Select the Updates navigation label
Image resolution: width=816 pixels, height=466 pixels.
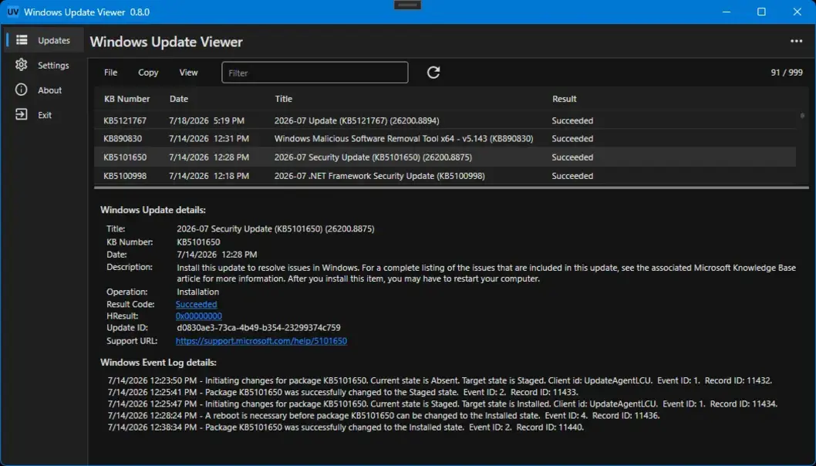(x=53, y=40)
